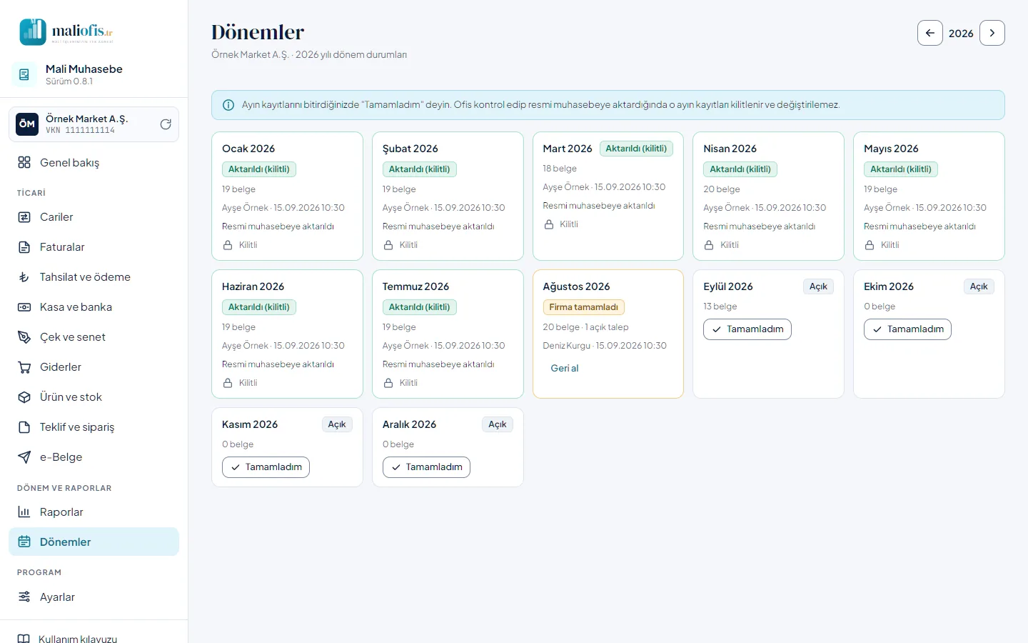Click the Giderler cart icon
This screenshot has width=1028, height=643.
pyautogui.click(x=24, y=367)
